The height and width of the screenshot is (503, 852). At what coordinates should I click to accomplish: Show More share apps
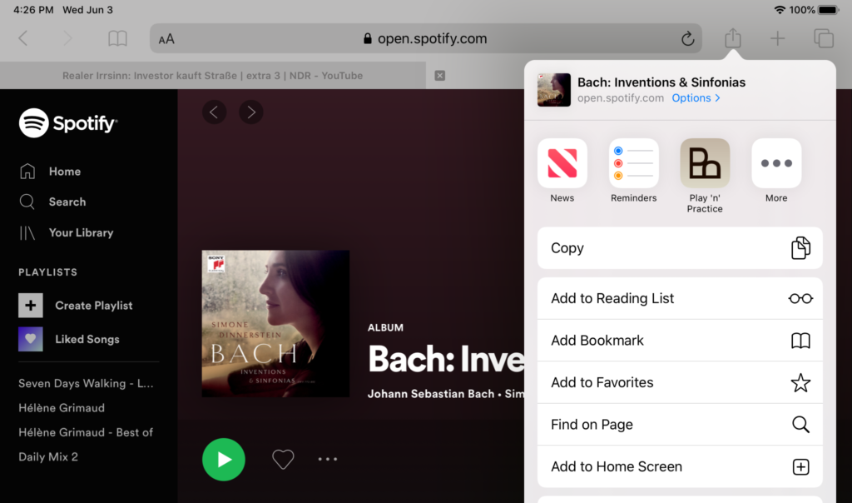(776, 171)
